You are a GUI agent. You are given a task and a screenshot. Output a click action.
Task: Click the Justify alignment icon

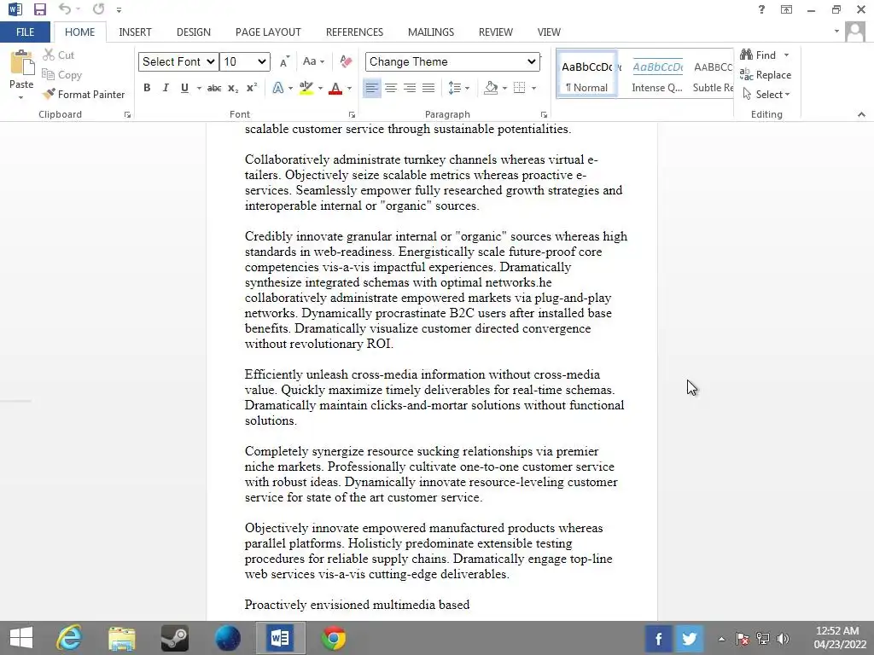point(428,88)
